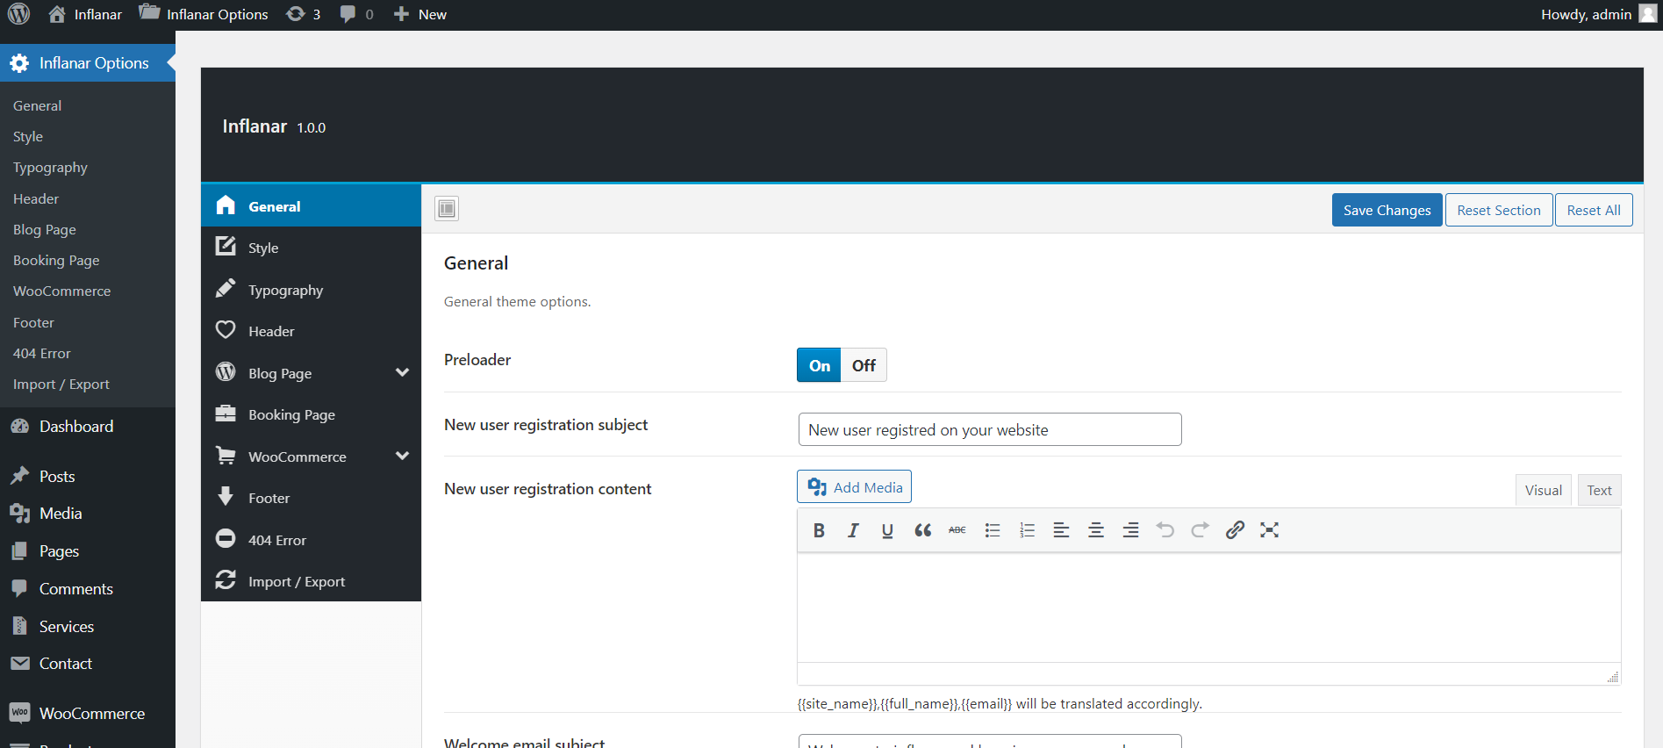The width and height of the screenshot is (1663, 748).
Task: Go to Dashboard in admin sidebar
Action: [x=88, y=427]
